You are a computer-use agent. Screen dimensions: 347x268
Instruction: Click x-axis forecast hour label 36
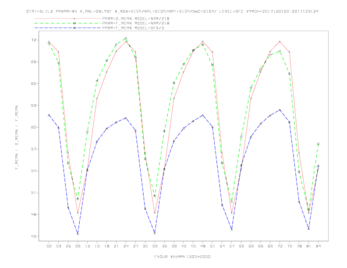point(164,246)
